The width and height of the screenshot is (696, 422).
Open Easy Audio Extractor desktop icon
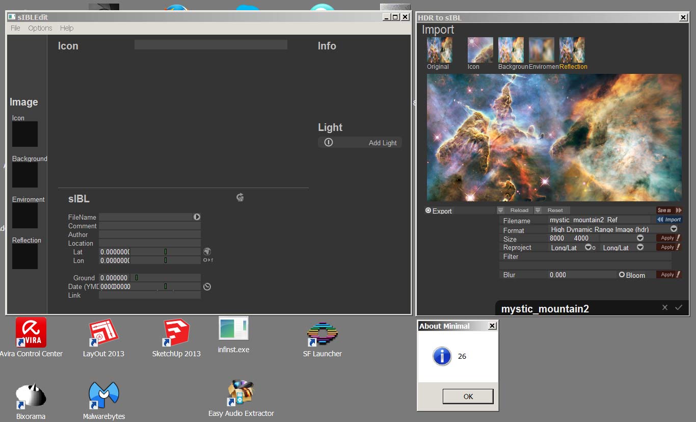[x=241, y=399]
